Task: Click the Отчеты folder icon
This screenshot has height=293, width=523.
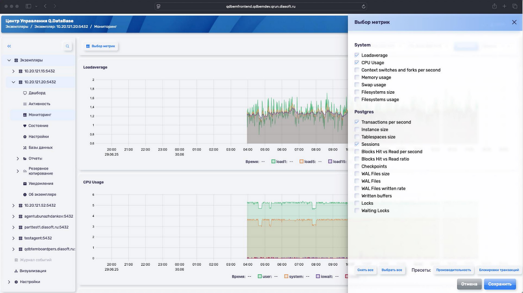Action: point(25,159)
